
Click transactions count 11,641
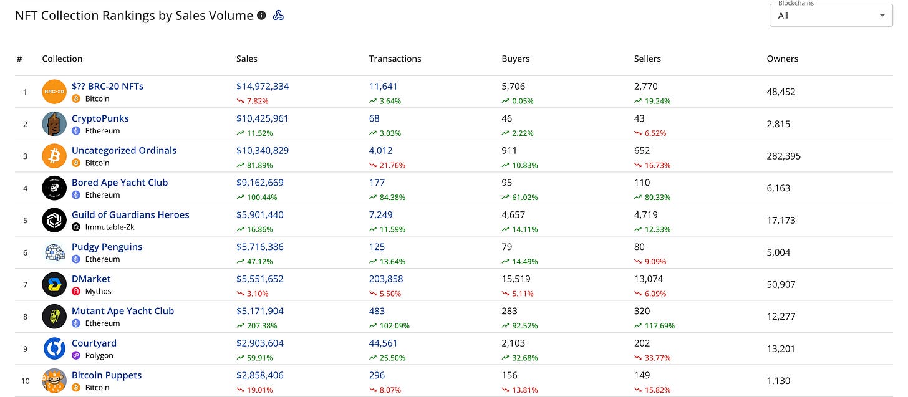[x=384, y=86]
